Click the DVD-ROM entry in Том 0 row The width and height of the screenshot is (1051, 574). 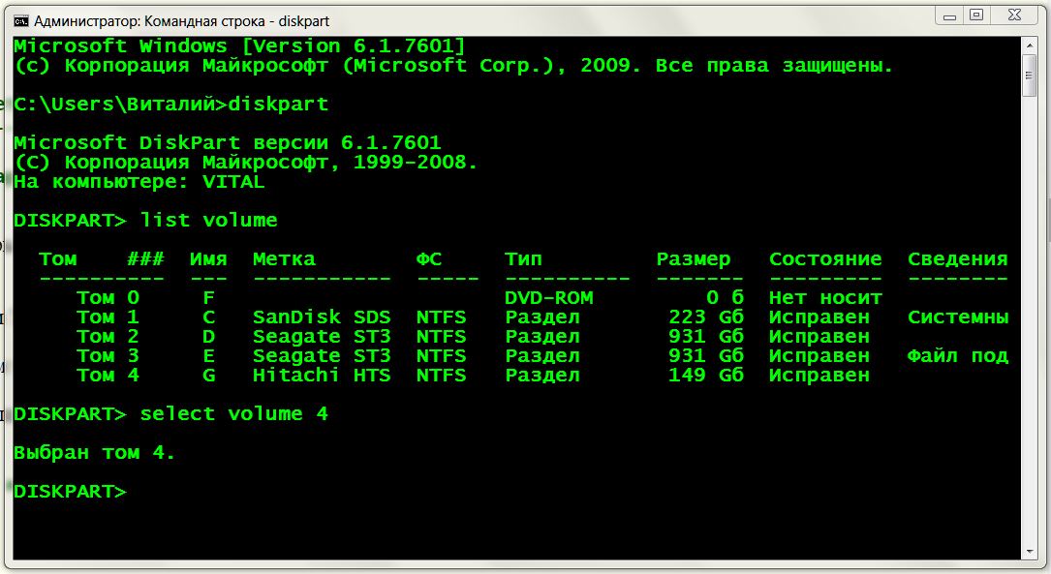coord(548,298)
